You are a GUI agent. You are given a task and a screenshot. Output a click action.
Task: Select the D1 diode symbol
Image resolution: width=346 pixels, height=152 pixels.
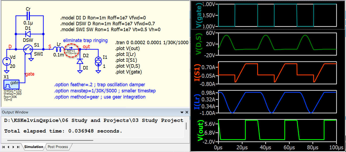(28, 34)
